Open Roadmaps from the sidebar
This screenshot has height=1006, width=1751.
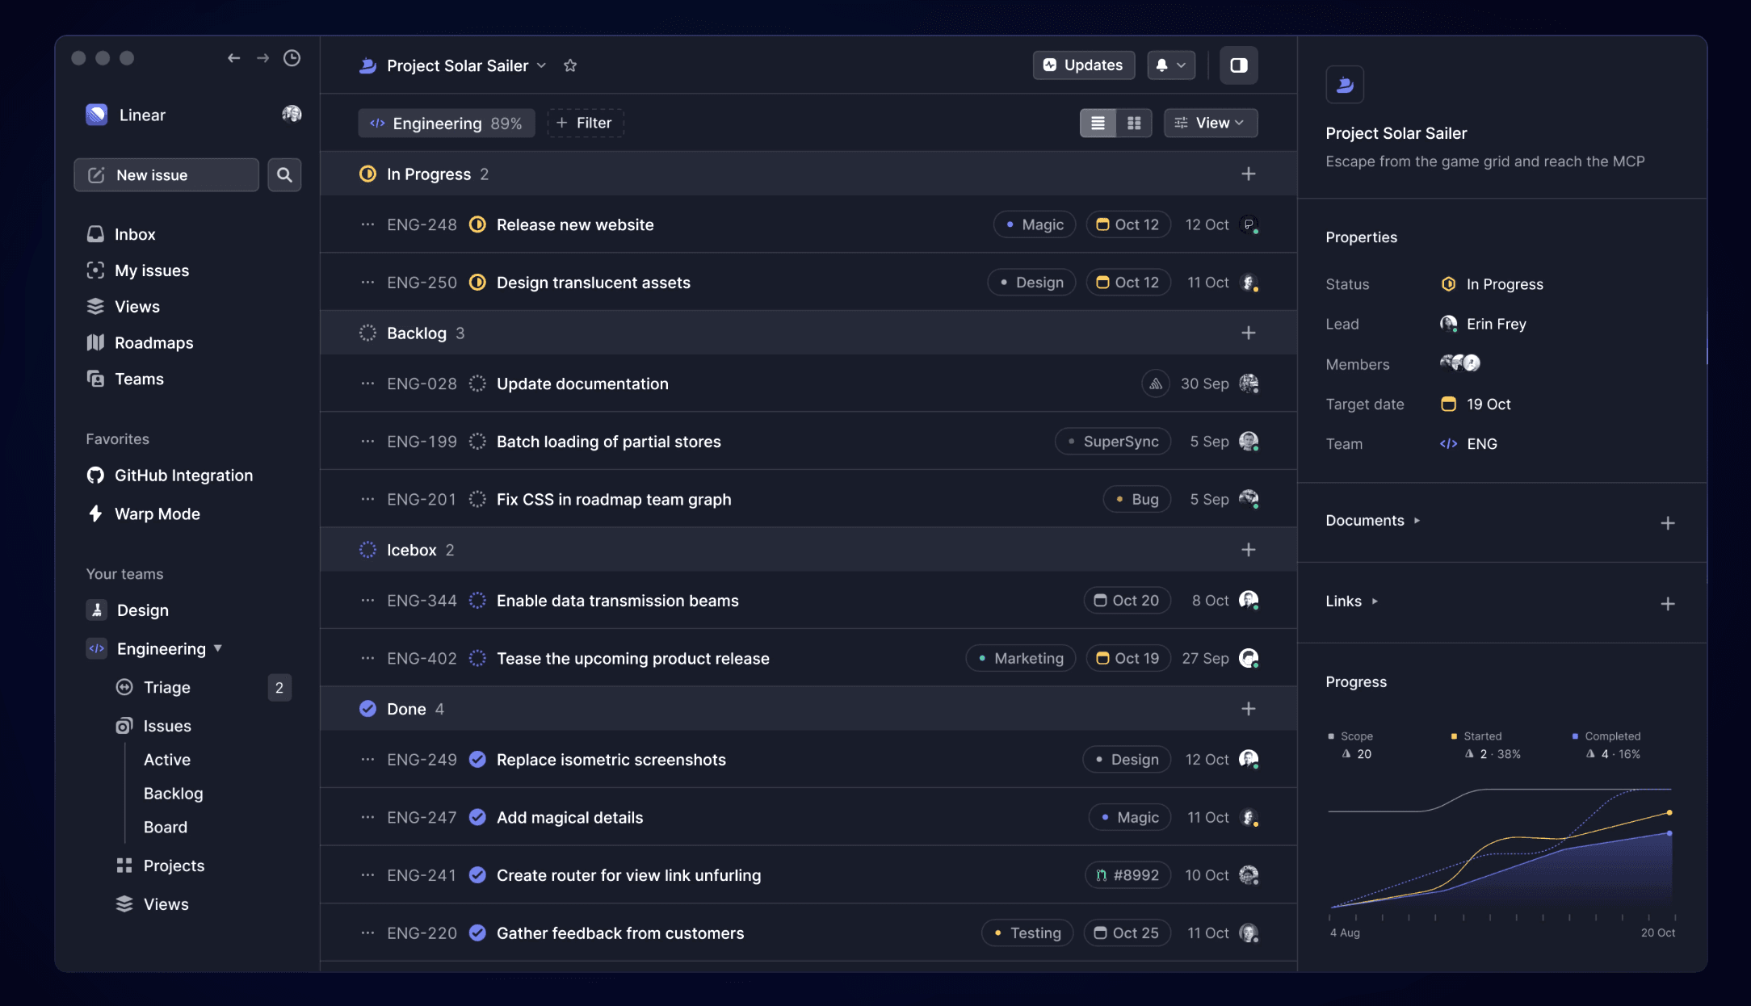click(153, 342)
